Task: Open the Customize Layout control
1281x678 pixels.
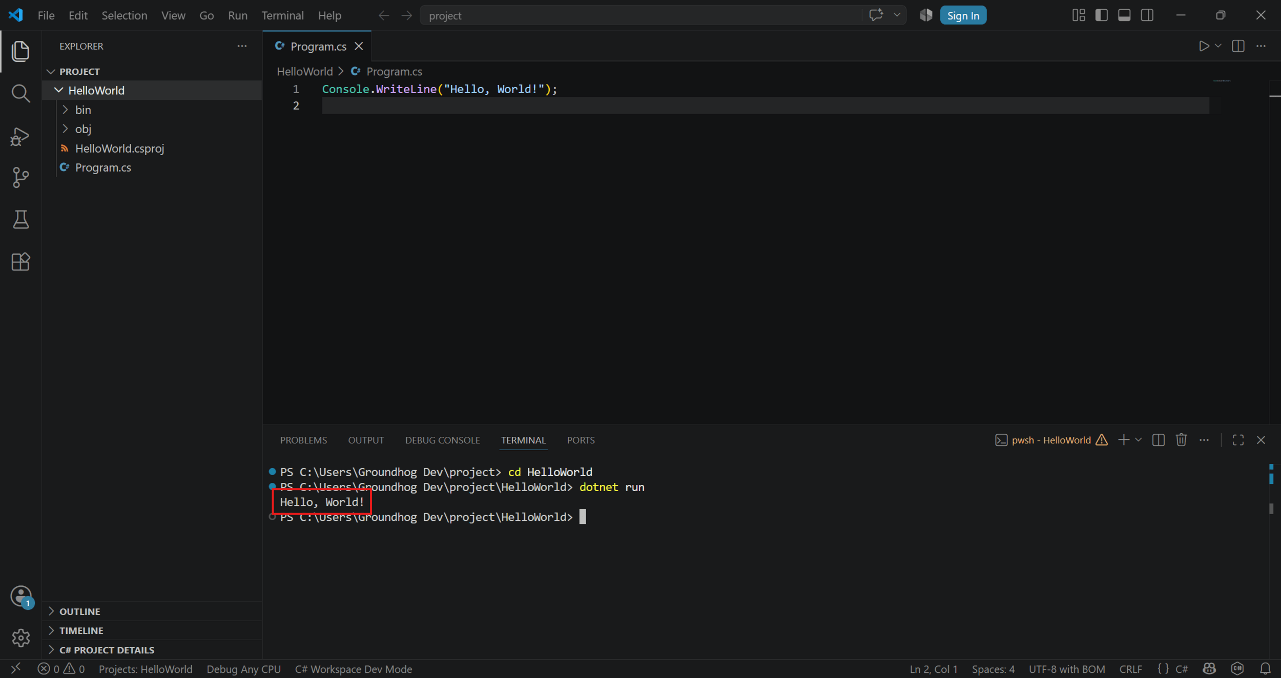Action: [x=1079, y=15]
